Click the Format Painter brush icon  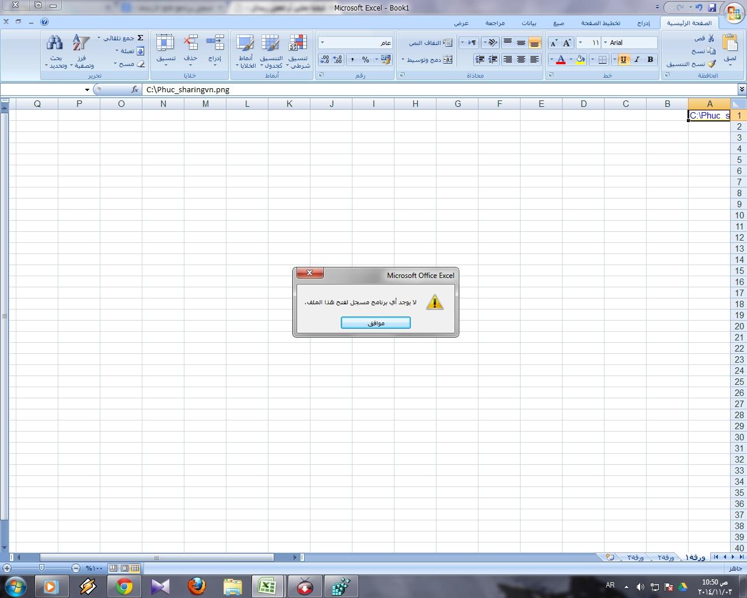(x=711, y=64)
